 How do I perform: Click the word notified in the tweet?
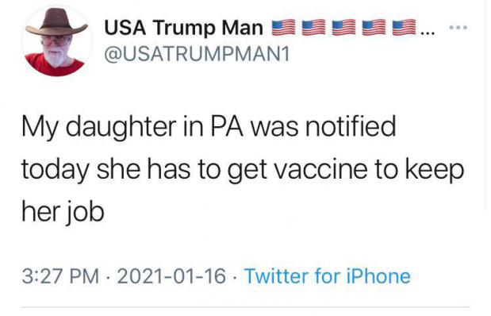pos(351,126)
